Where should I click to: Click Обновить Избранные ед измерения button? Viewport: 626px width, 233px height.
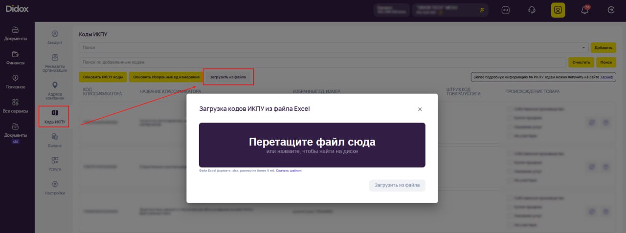click(x=166, y=77)
